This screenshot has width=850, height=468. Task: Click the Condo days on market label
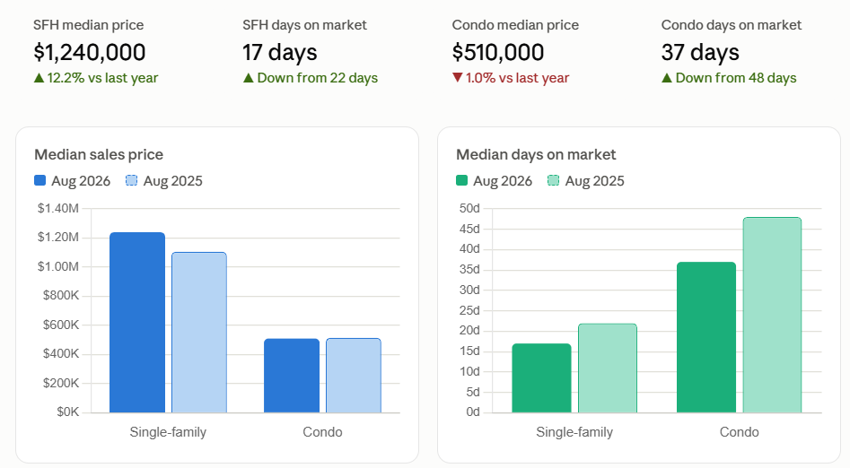coord(732,25)
